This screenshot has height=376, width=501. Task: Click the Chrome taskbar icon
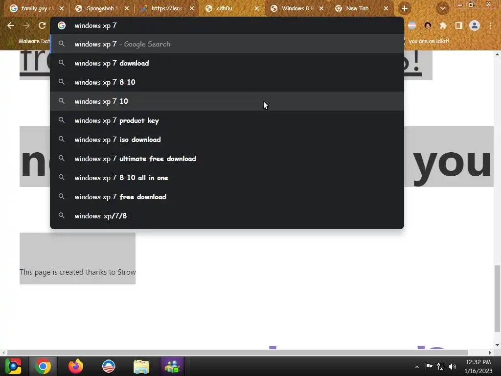pyautogui.click(x=43, y=366)
